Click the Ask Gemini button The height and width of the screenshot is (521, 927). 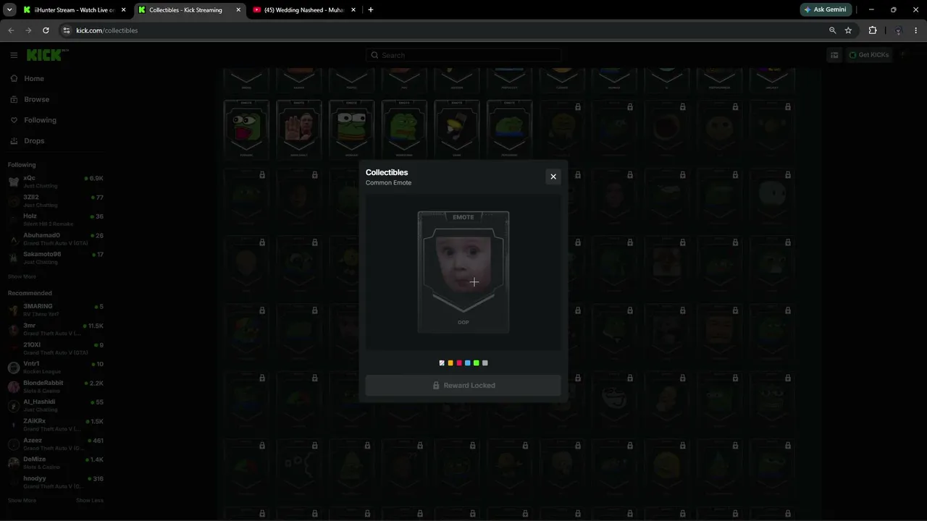(x=826, y=10)
